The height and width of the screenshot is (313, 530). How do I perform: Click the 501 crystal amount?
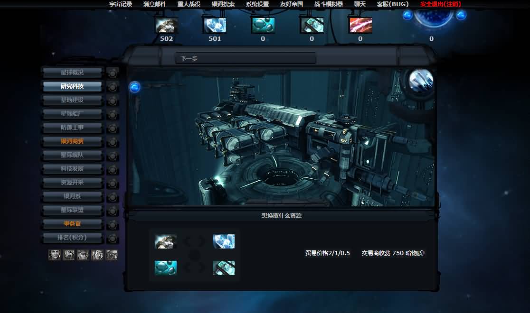(215, 38)
